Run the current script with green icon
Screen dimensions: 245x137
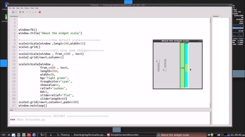click(x=20, y=12)
